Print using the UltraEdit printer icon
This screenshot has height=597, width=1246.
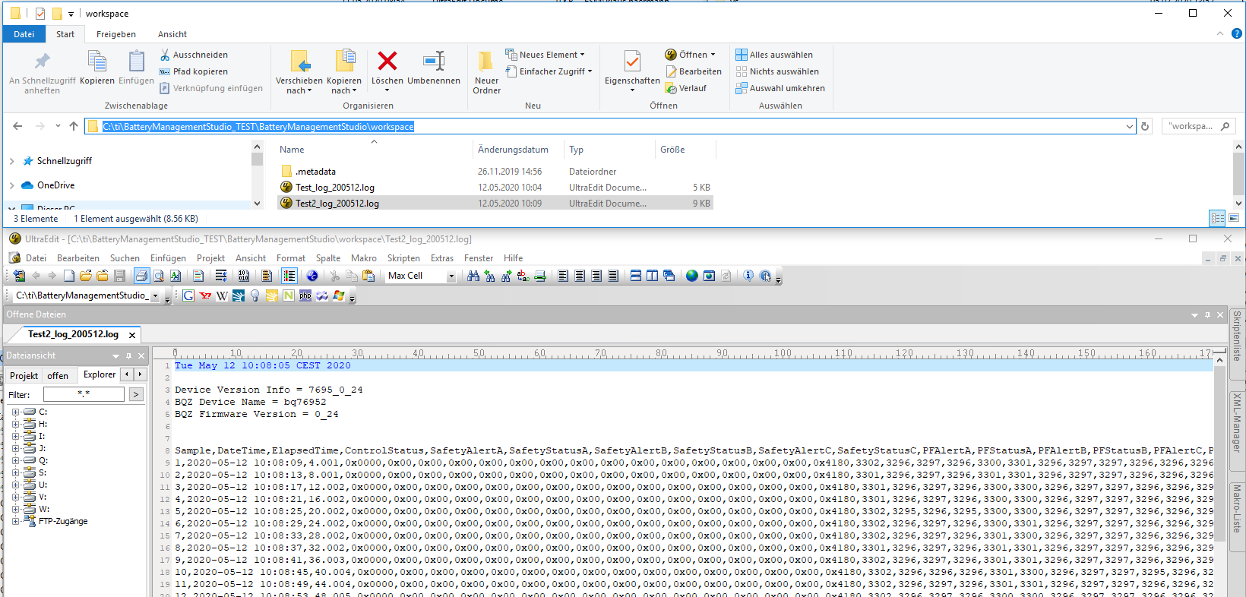point(141,276)
